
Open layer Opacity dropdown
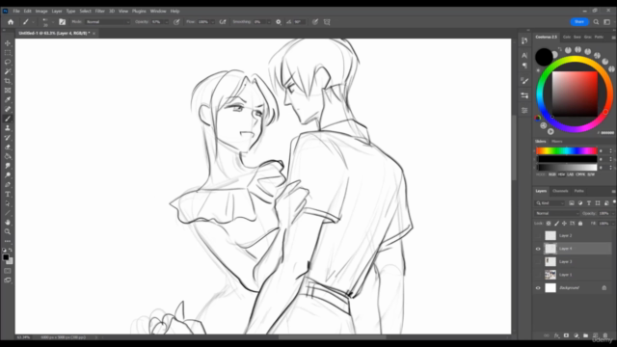pyautogui.click(x=613, y=213)
